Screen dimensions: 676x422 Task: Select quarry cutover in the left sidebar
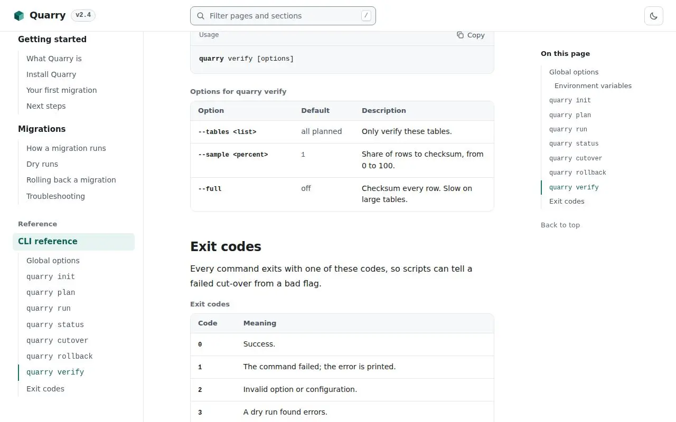57,340
